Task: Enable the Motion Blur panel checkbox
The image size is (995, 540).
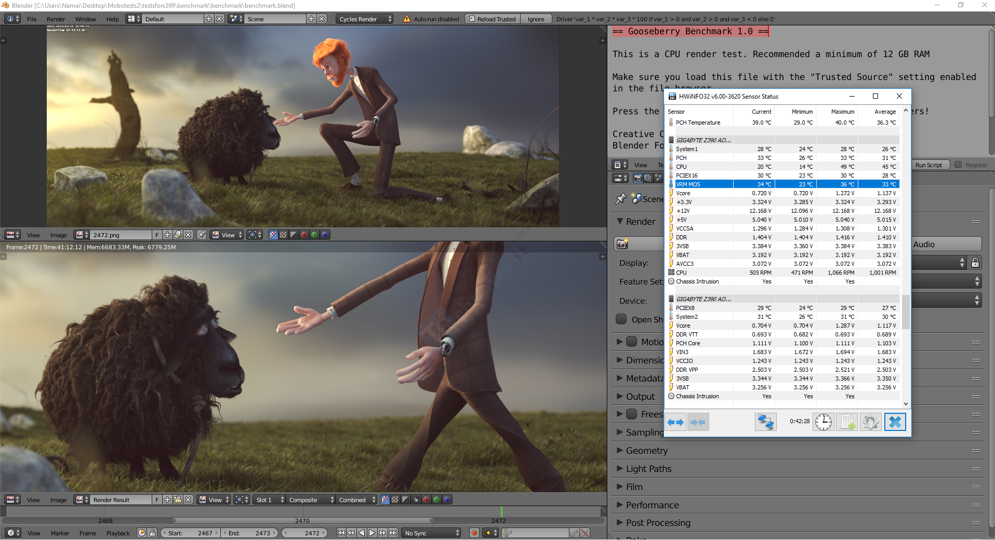Action: point(631,342)
